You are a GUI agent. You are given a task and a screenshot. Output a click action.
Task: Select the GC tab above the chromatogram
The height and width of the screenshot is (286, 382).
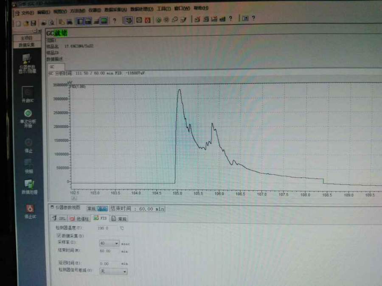tap(56, 67)
